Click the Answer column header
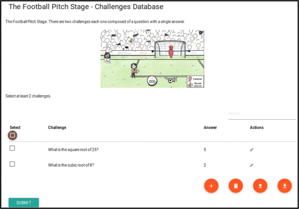 click(210, 127)
